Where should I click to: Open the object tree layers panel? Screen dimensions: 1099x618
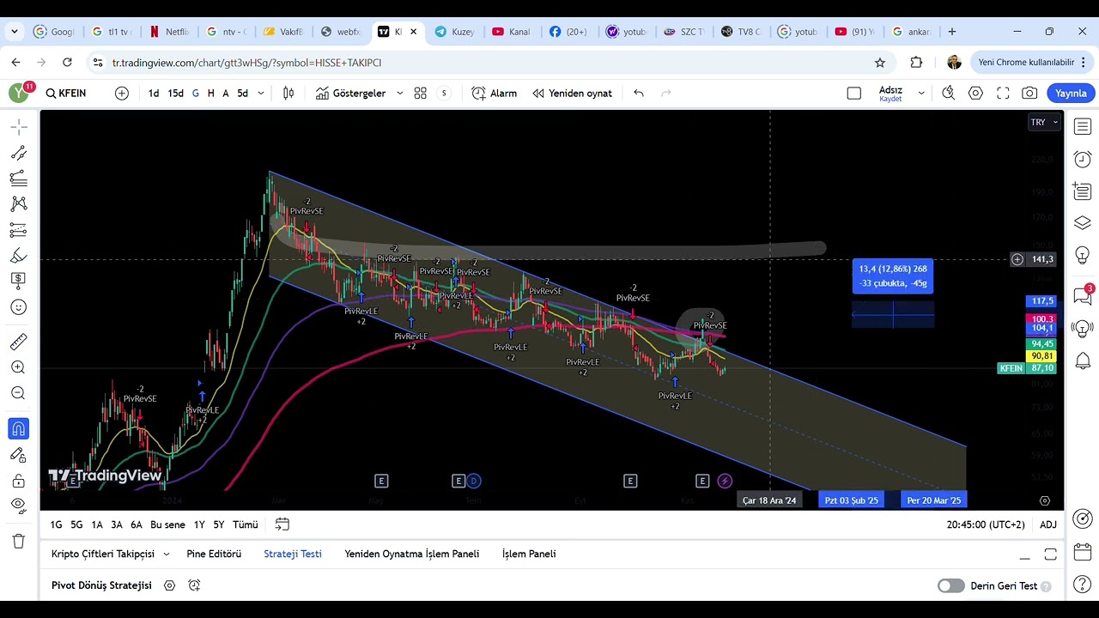click(1083, 223)
